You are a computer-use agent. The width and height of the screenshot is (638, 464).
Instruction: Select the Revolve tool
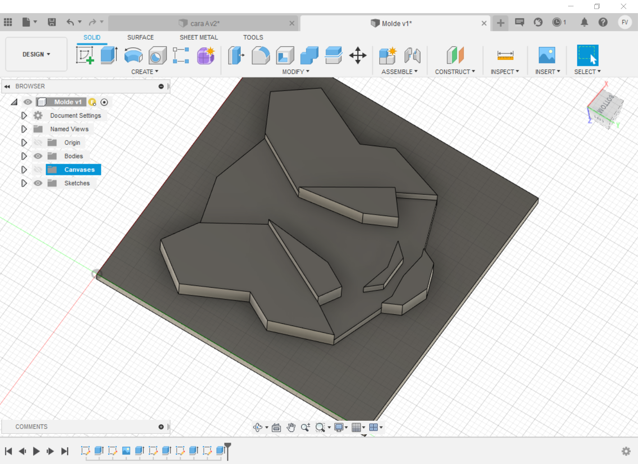click(133, 55)
